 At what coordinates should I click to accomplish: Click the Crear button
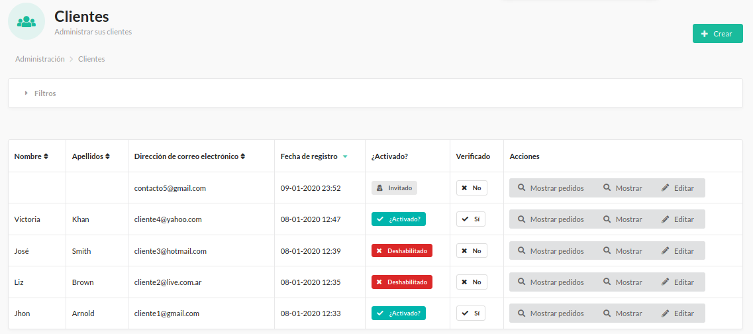(x=717, y=34)
